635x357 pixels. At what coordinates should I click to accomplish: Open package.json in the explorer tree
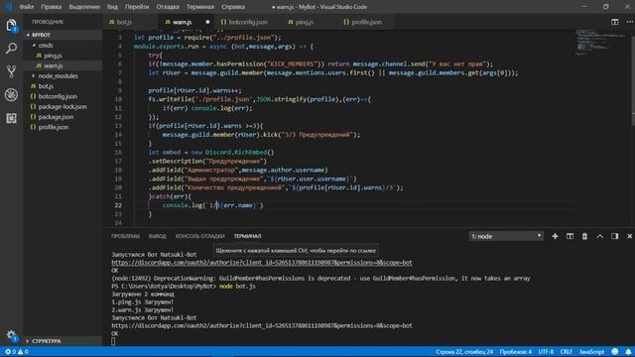coord(56,117)
